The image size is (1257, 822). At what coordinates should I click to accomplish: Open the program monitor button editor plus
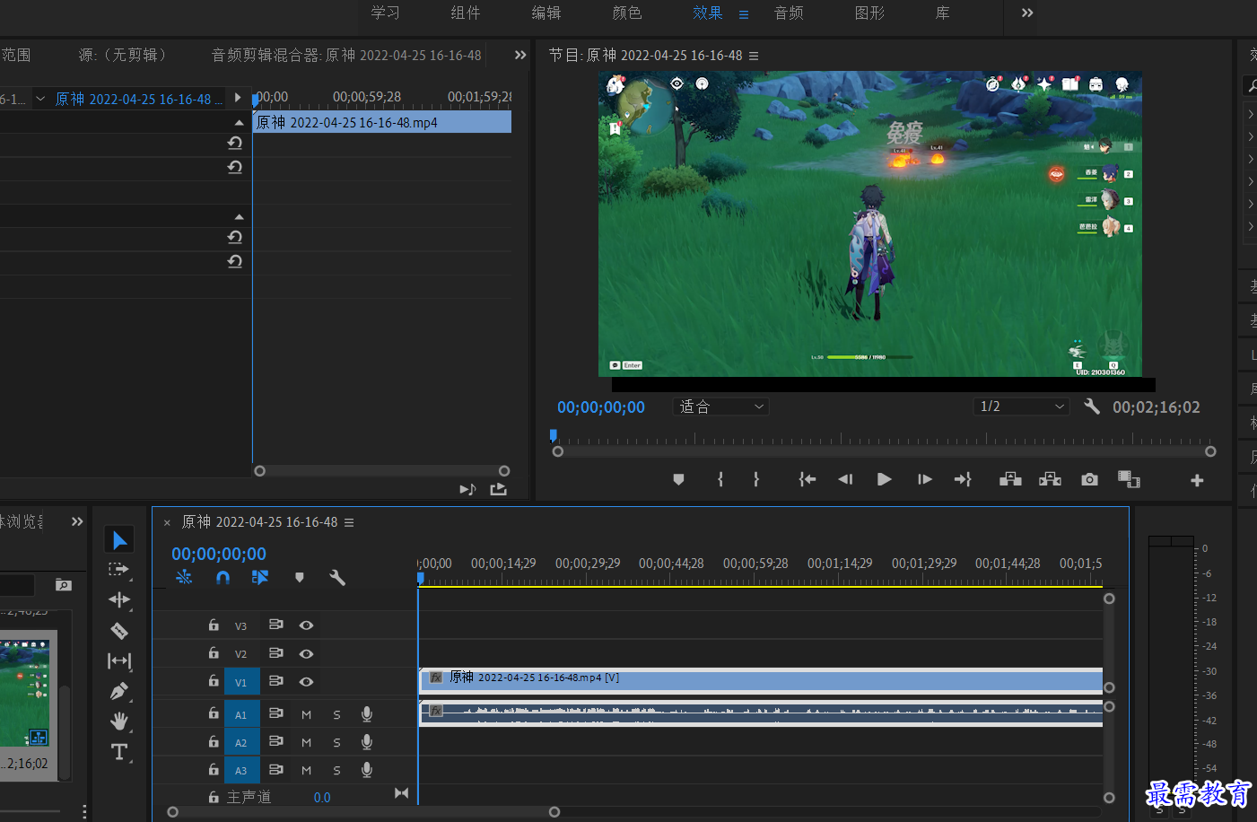pos(1197,480)
